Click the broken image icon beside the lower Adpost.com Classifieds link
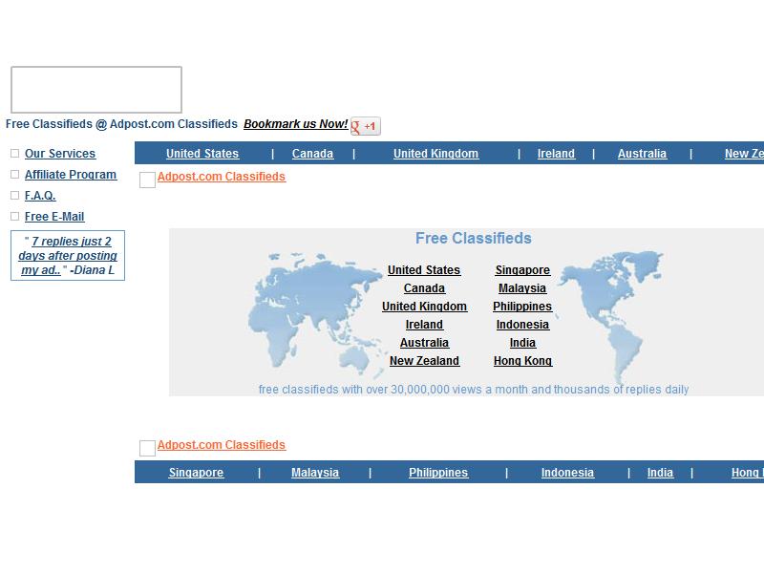764x573 pixels. pos(147,448)
